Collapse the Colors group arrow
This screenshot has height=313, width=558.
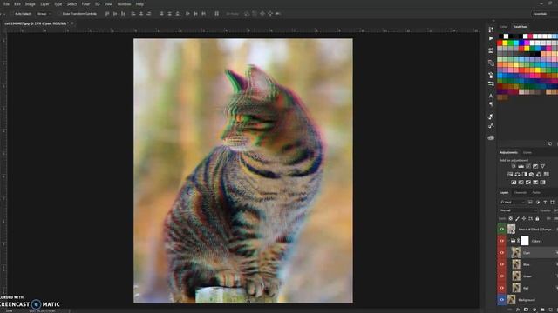pos(507,241)
